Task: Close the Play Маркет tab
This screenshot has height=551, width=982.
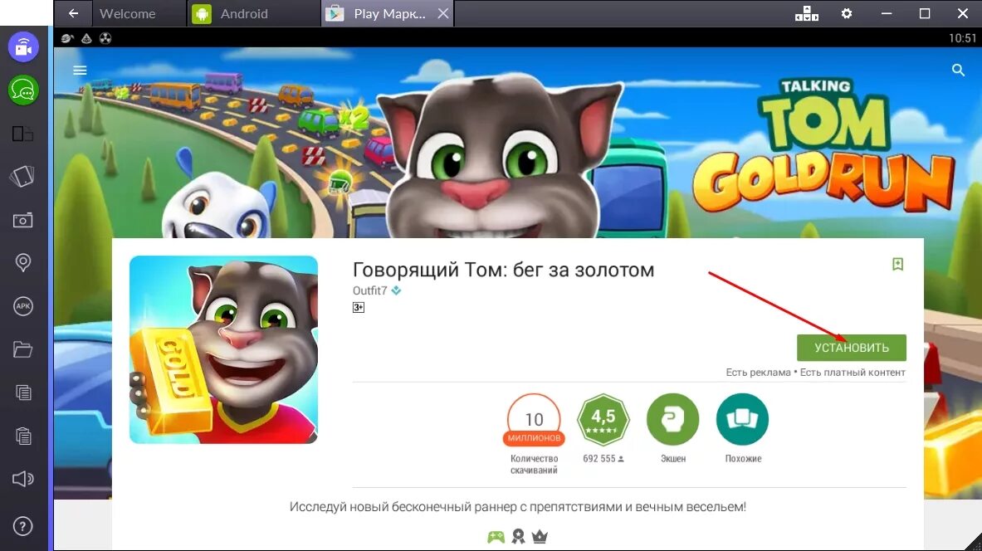Action: (442, 13)
